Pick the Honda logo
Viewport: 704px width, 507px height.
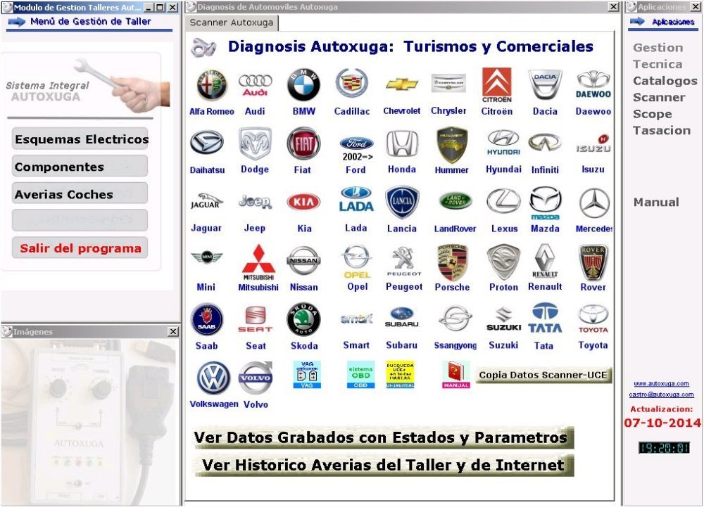point(402,143)
